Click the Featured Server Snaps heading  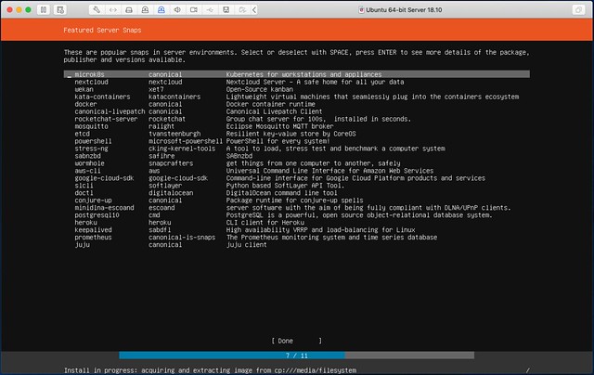click(102, 30)
